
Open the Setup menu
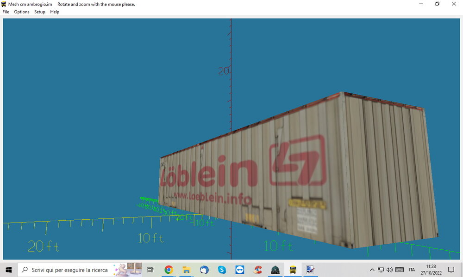tap(39, 12)
